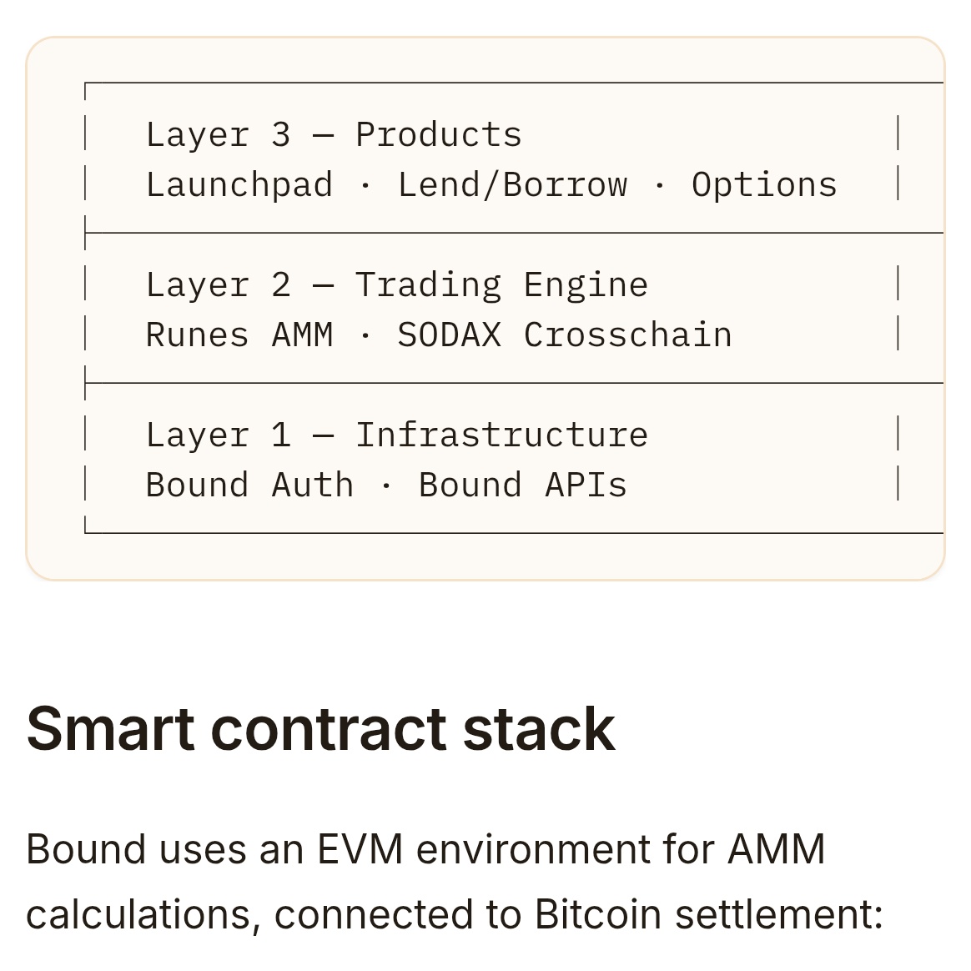Select the "Layer 2 — Trading Engine" line
The width and height of the screenshot is (971, 971).
click(x=397, y=285)
